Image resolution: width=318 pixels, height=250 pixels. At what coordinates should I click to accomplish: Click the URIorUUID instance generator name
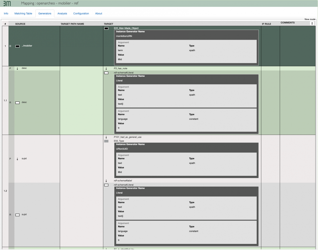click(x=122, y=149)
